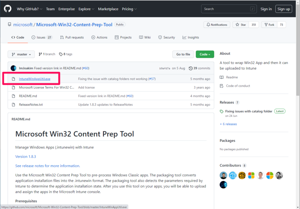
Task: Click the file icon beside ReleaseNotes.txt
Action: [13, 105]
